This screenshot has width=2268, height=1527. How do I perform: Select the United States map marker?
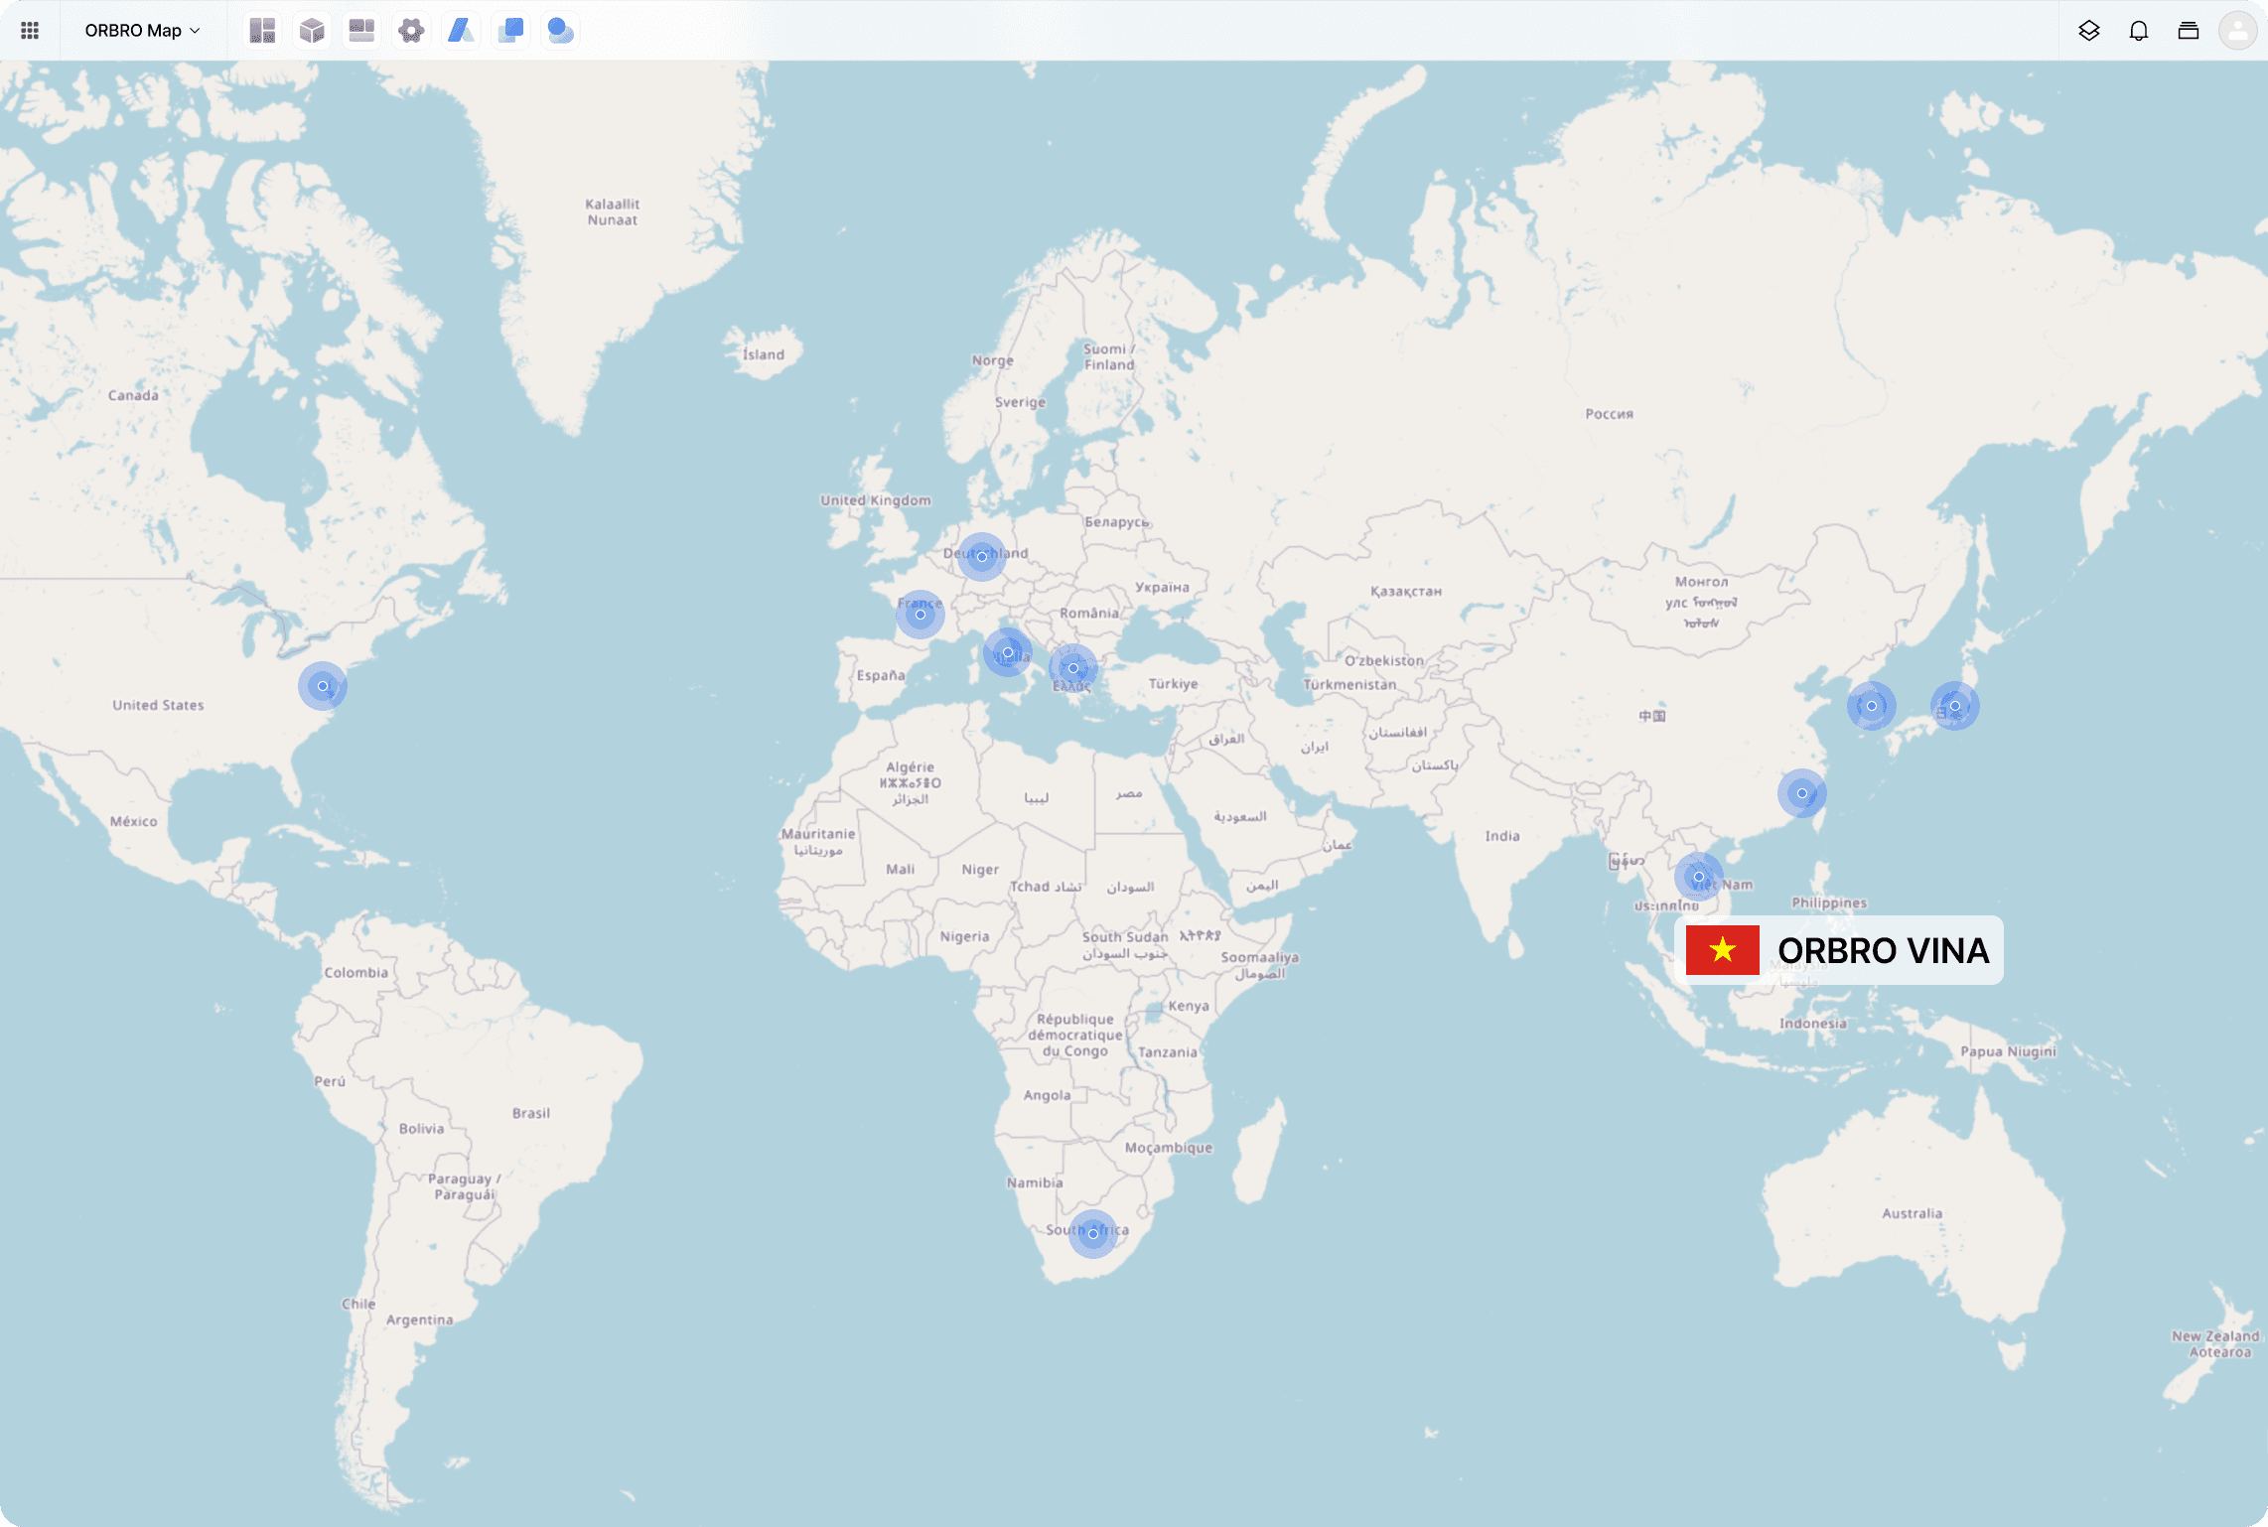[323, 686]
